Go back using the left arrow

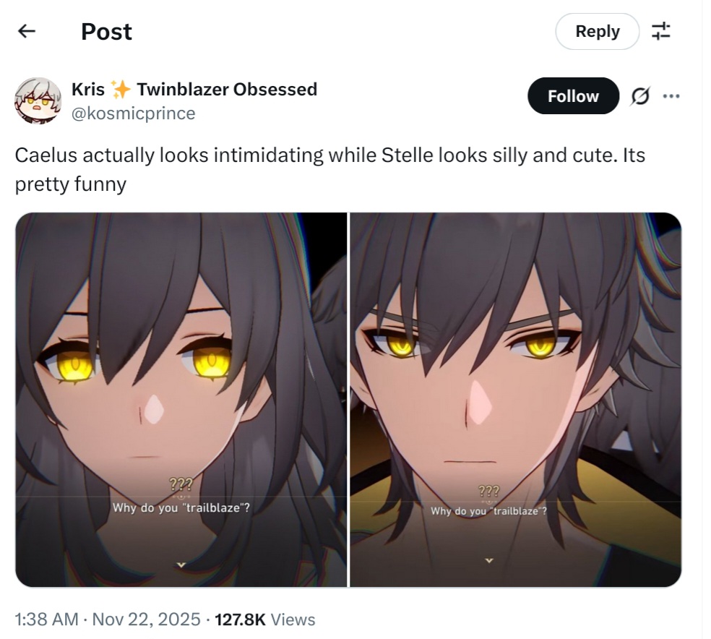[x=27, y=31]
